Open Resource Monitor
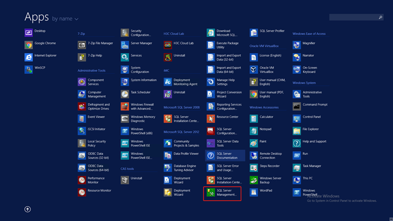This screenshot has height=221, width=393. coord(95,193)
